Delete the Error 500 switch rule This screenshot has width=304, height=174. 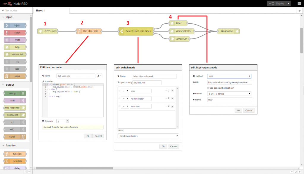tap(172, 106)
